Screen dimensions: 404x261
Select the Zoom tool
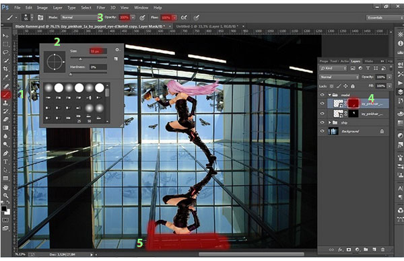click(x=5, y=196)
